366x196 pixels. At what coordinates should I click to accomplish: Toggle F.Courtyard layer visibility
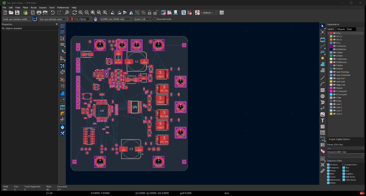[x=334, y=91]
